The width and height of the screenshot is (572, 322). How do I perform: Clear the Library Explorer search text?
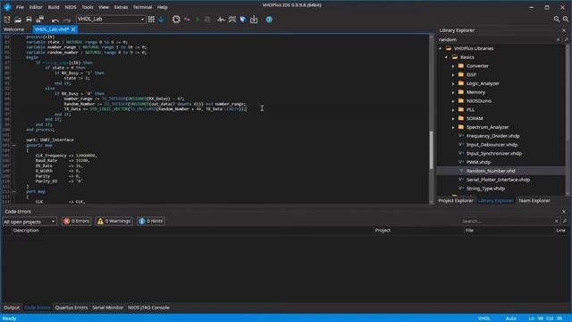click(558, 39)
